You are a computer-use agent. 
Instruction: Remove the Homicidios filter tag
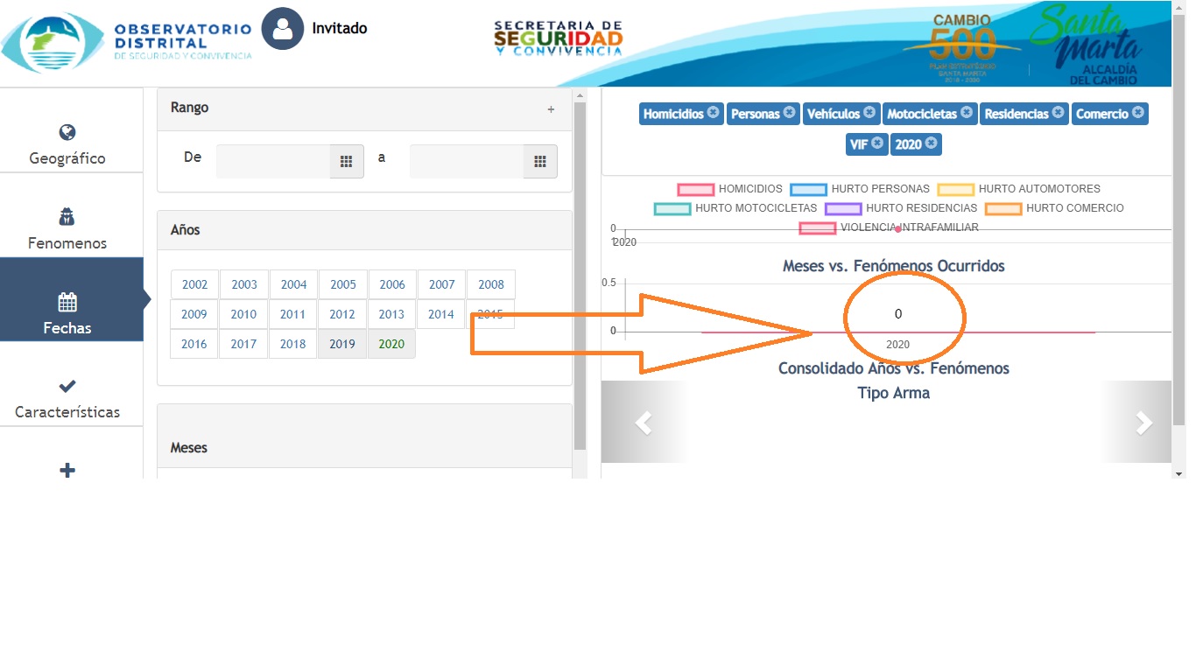tap(713, 113)
